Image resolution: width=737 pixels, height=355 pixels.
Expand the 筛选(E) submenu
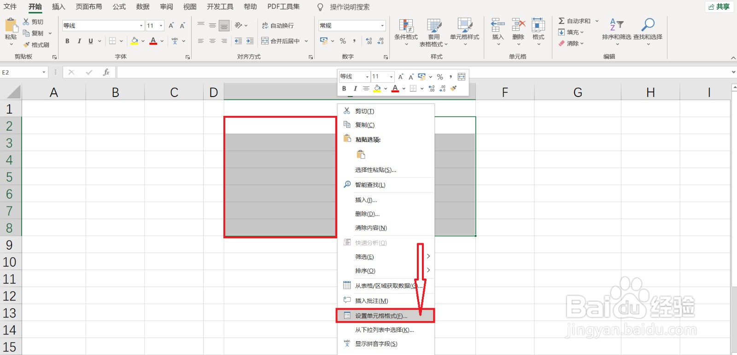pyautogui.click(x=386, y=257)
